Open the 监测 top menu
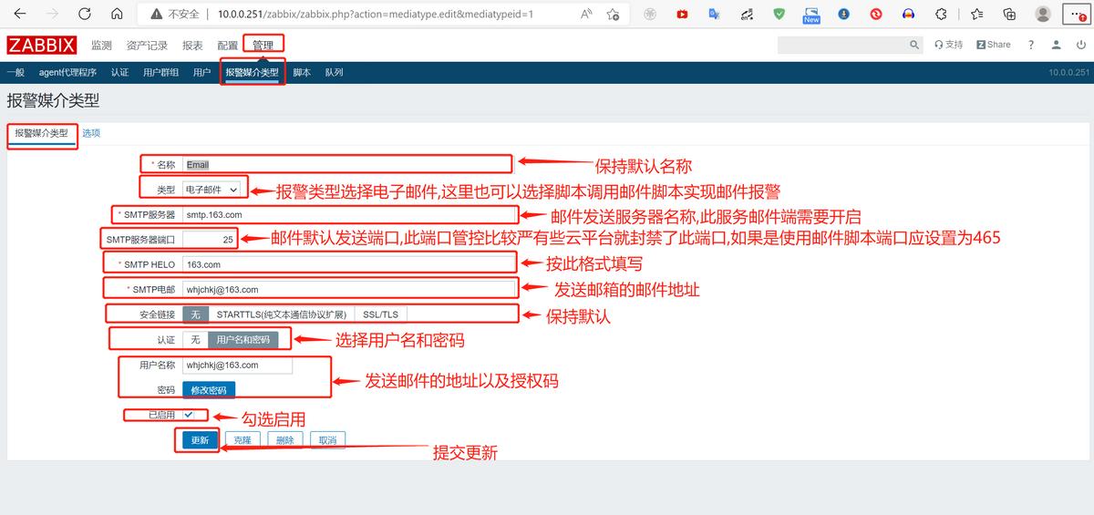This screenshot has height=515, width=1094. point(101,46)
